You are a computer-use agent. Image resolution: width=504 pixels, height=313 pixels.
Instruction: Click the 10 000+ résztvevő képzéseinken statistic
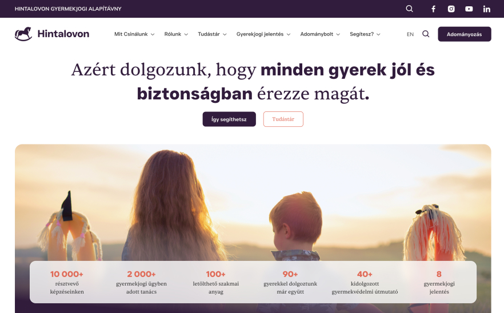point(67,282)
